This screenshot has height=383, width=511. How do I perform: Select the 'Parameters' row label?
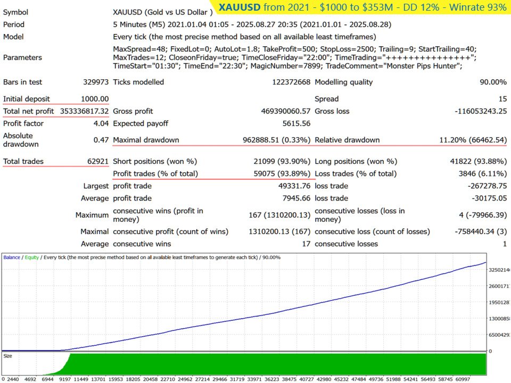[x=22, y=57]
